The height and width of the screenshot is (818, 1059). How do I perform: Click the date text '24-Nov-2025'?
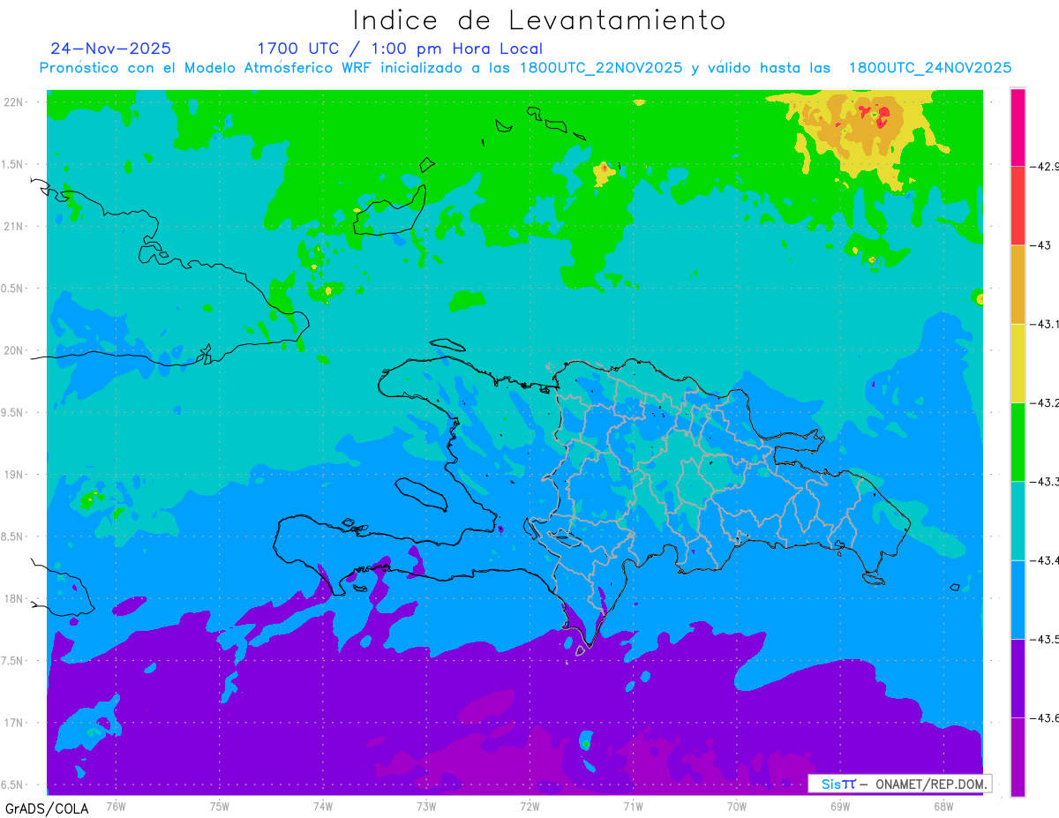(x=110, y=49)
